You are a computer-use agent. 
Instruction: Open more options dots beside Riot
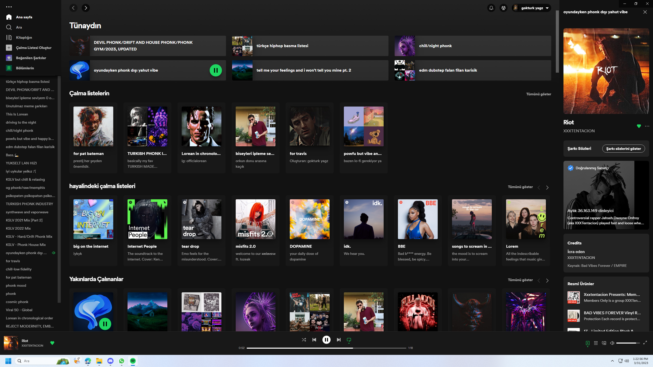(647, 126)
